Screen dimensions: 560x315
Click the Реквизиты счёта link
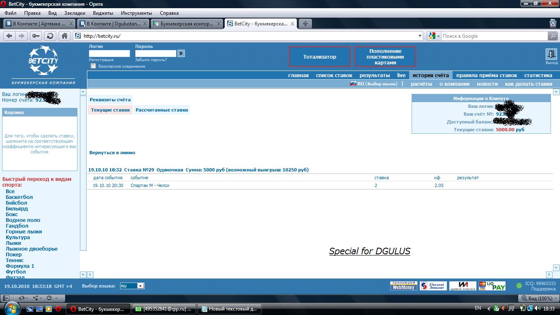coord(110,100)
